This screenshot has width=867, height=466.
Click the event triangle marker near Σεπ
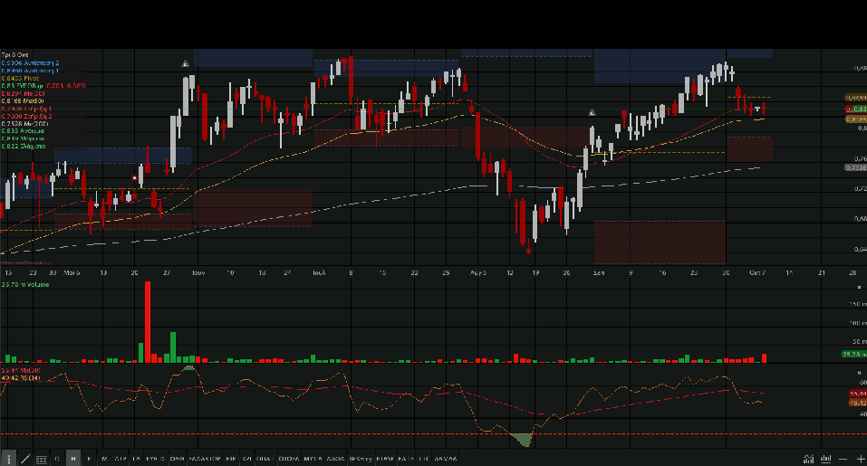(x=592, y=112)
